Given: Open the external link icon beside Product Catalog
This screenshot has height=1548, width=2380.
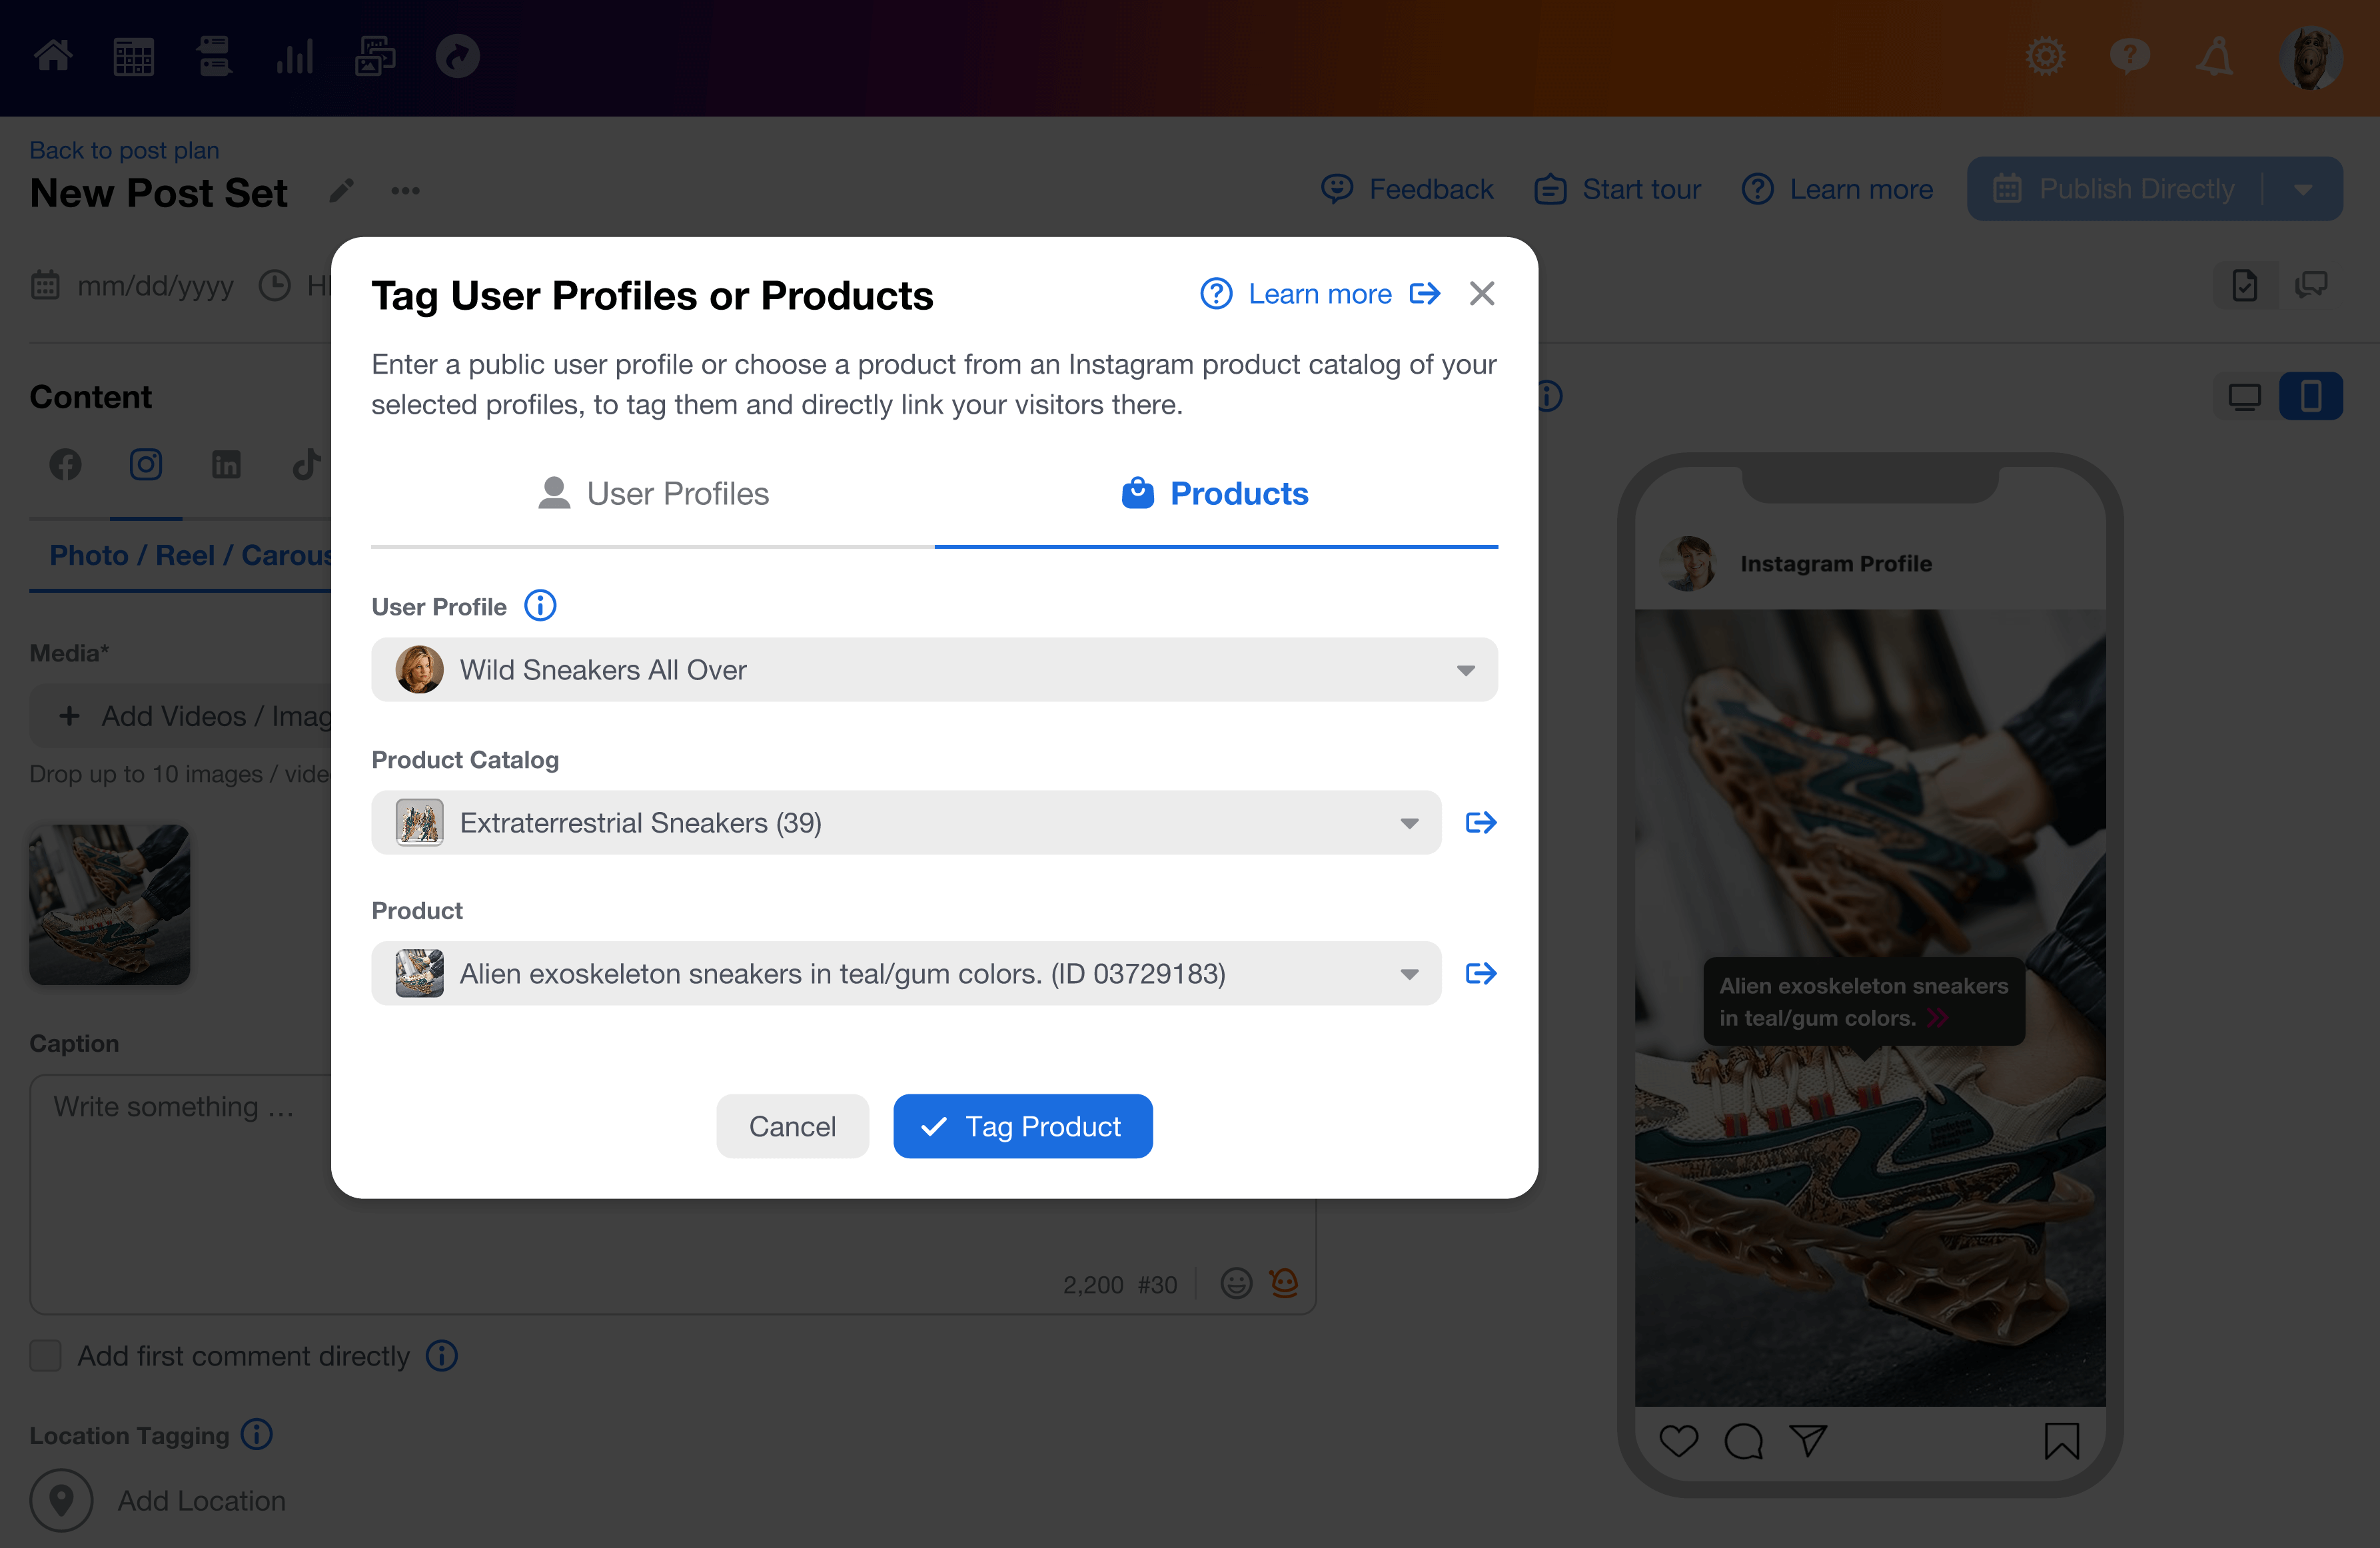Looking at the screenshot, I should coord(1481,822).
